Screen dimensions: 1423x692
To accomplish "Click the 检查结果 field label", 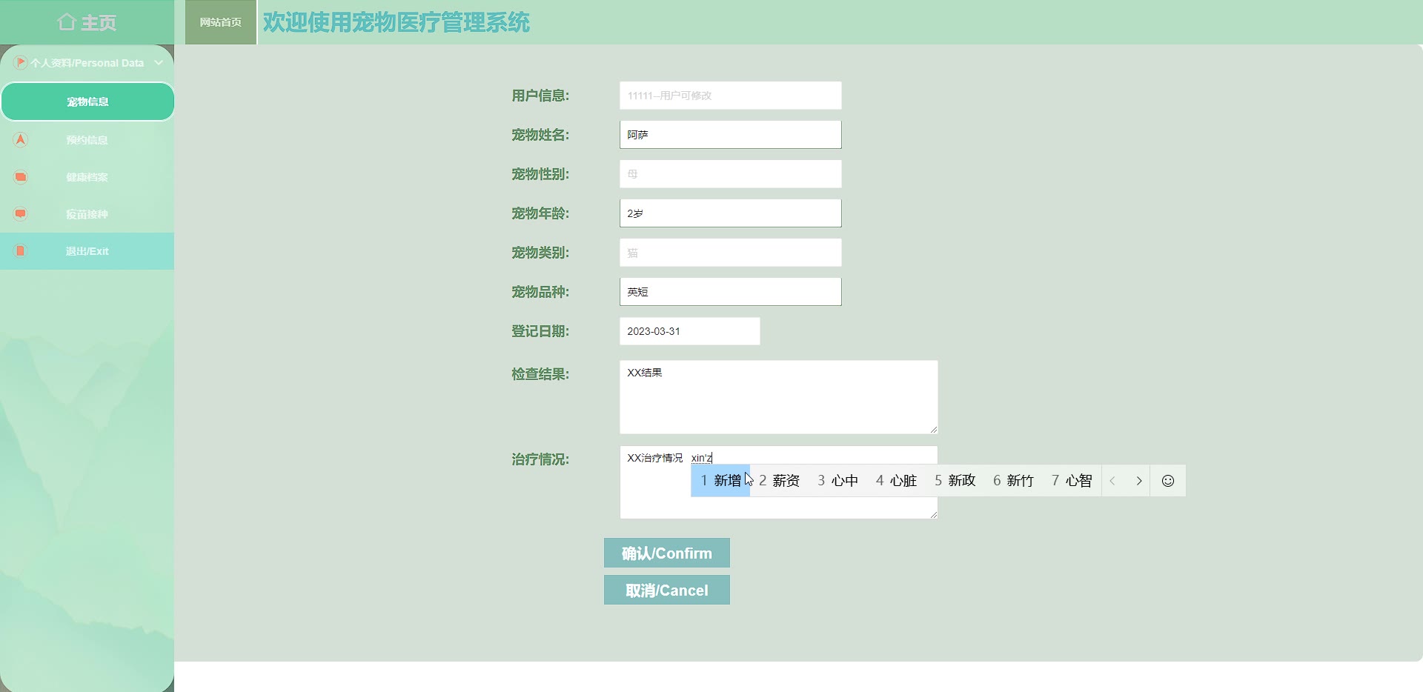I will (x=540, y=374).
